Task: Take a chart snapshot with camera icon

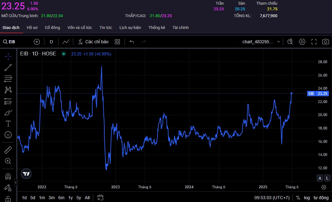Action: (x=325, y=42)
